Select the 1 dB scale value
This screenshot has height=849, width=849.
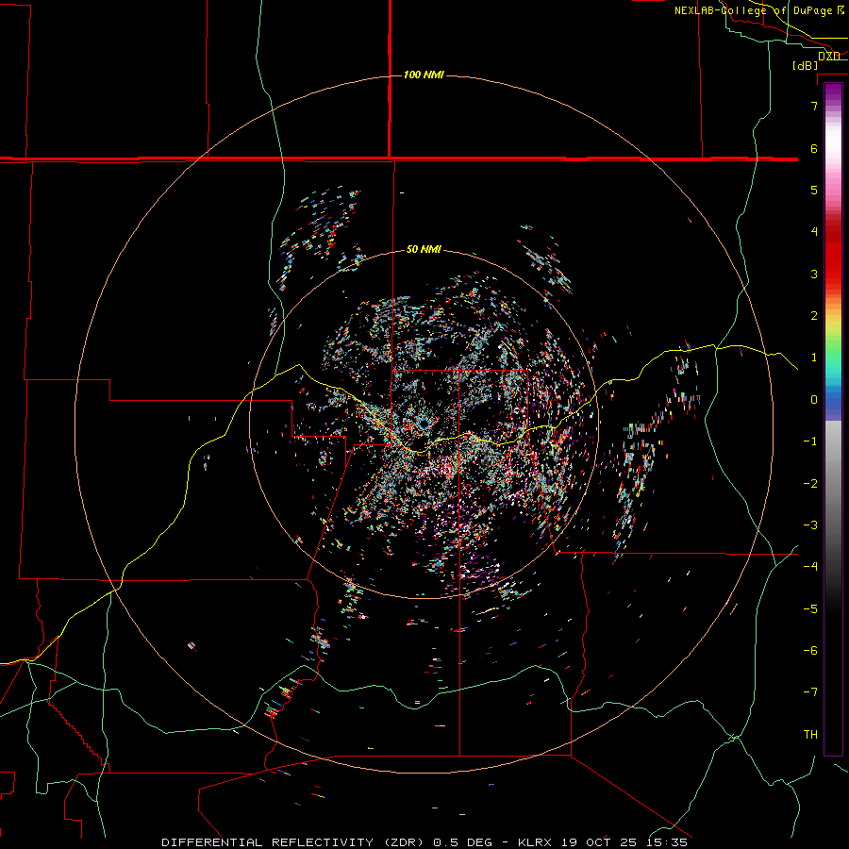click(814, 358)
